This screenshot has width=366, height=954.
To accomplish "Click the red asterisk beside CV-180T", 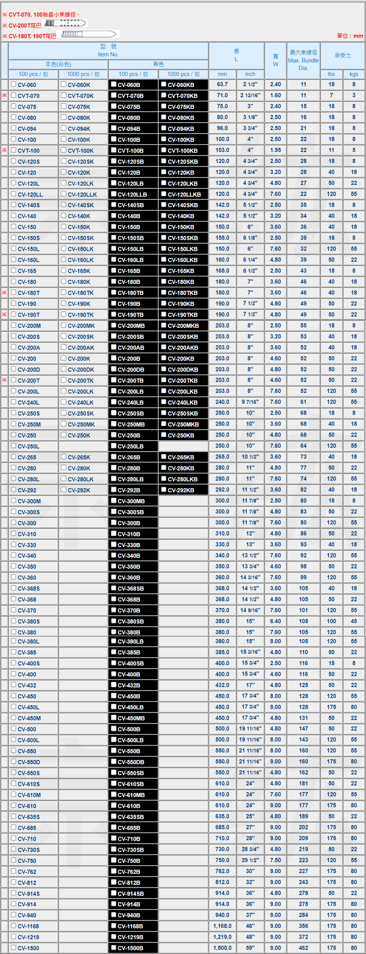I will tap(5, 292).
